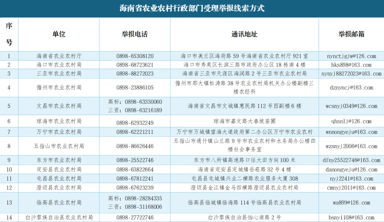Click address 海南省定安县定城镇岳崧路32号4楼
The width and height of the screenshot is (384, 222).
click(244, 170)
